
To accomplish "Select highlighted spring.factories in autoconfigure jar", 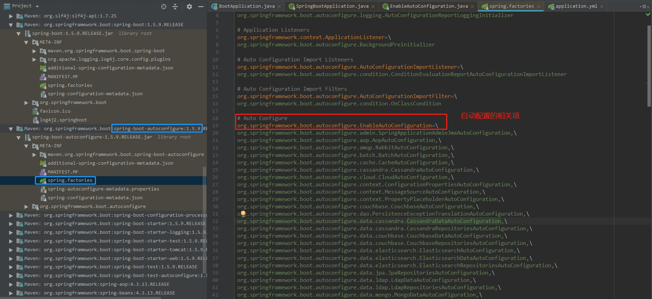I will [x=70, y=180].
